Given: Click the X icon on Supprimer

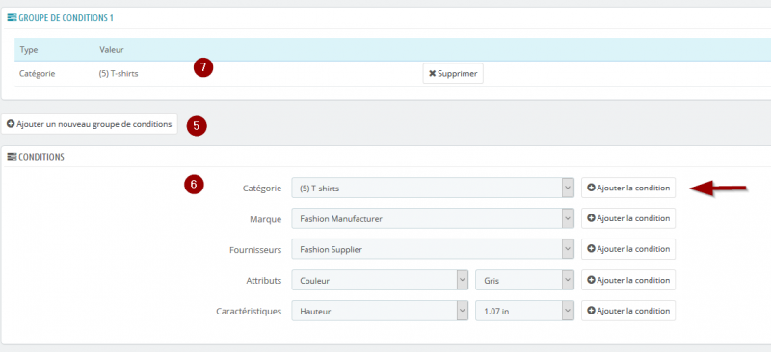Looking at the screenshot, I should (x=432, y=74).
